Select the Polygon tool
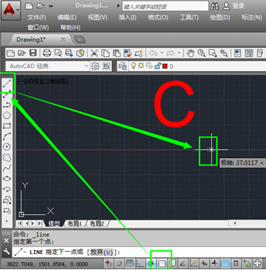The width and height of the screenshot is (266, 270). (x=7, y=116)
